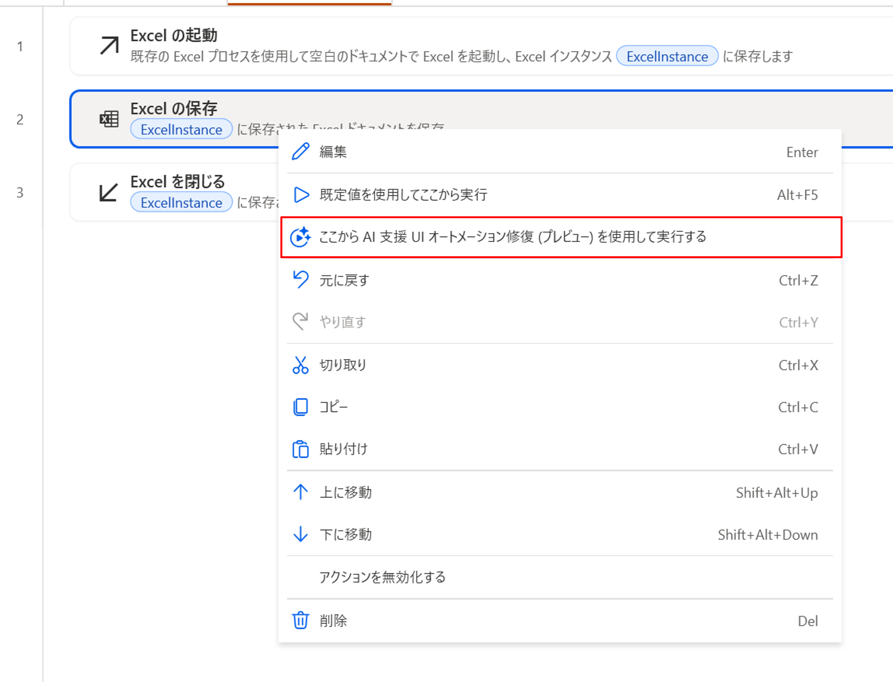
Task: Select 削除 to delete the action
Action: point(560,621)
